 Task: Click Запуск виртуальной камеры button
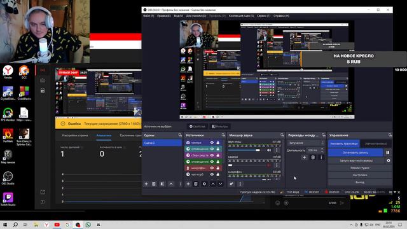pyautogui.click(x=356, y=160)
